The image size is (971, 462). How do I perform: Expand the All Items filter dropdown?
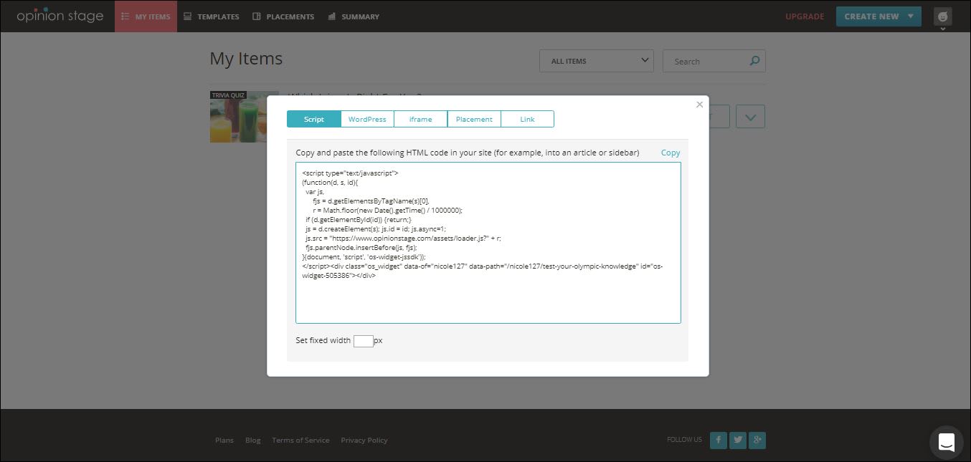(x=597, y=61)
